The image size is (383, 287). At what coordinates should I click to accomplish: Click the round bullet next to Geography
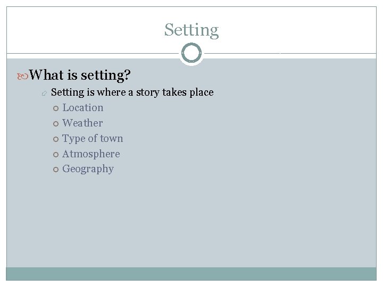point(56,170)
